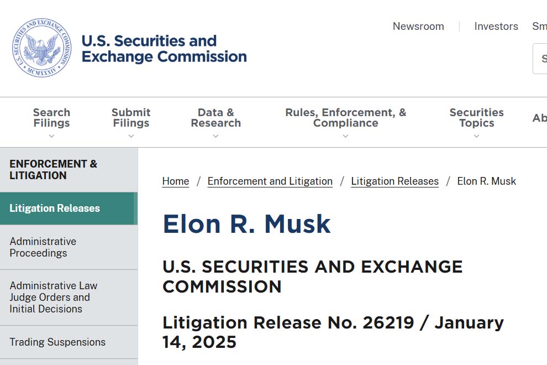Screen dimensions: 547x365
Task: Expand the Submit Filings chevron
Action: 131,136
